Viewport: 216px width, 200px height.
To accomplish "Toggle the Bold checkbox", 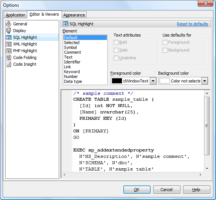I will coord(116,43).
